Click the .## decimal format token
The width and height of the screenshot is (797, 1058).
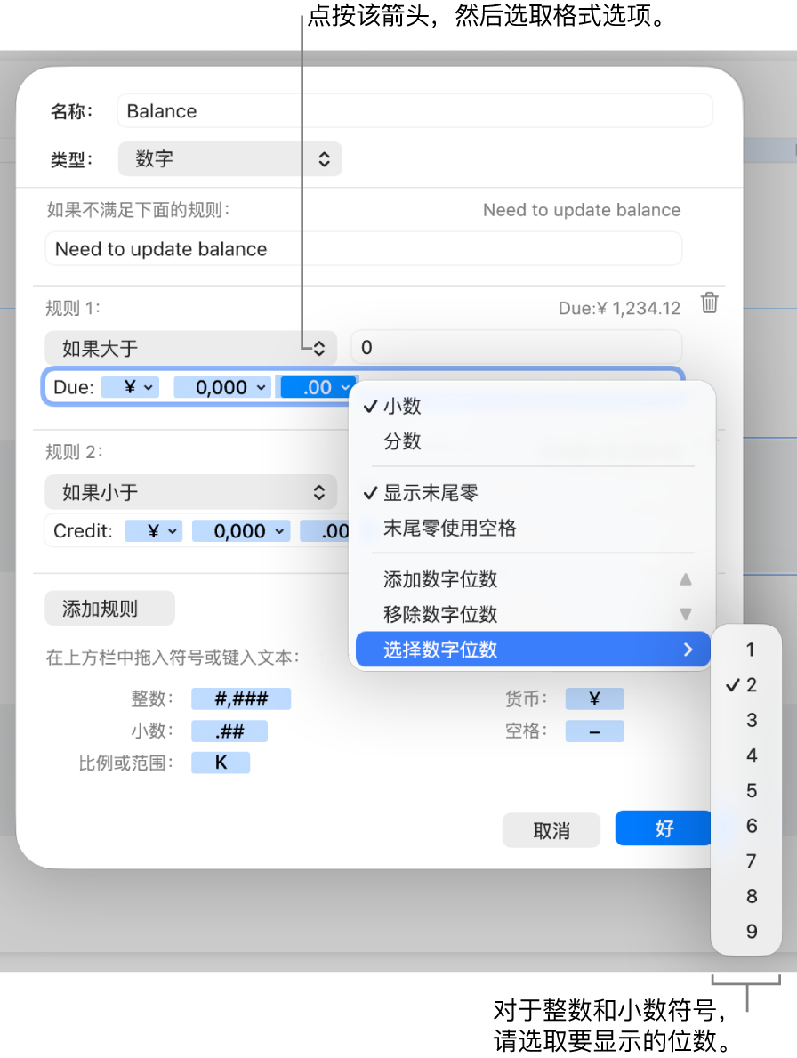click(229, 731)
